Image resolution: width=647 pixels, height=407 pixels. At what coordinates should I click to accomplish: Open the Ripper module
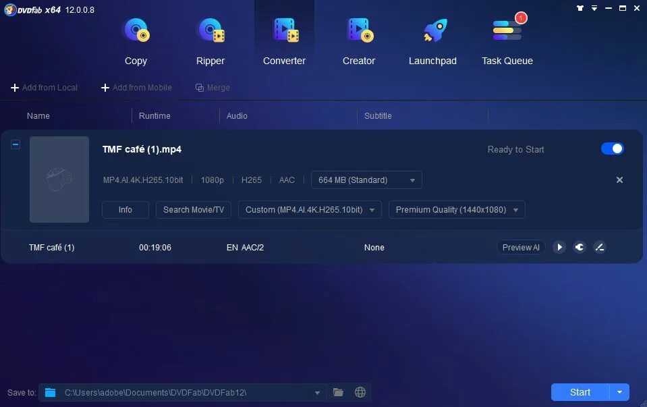[x=210, y=41]
